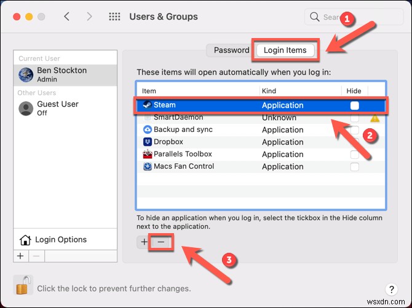Select the Macs Fan Control row
The width and height of the screenshot is (412, 308).
(261, 167)
